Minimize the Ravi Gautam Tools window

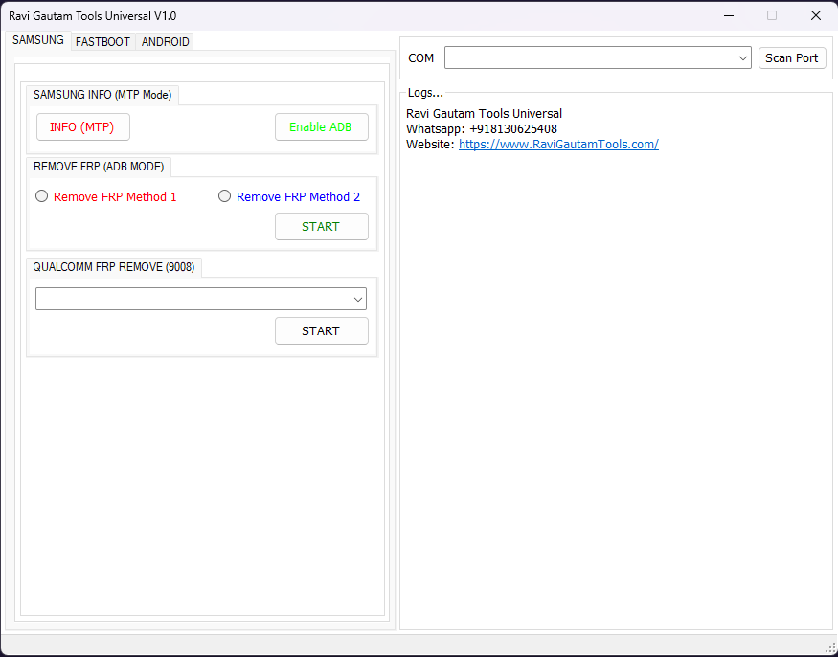(728, 15)
